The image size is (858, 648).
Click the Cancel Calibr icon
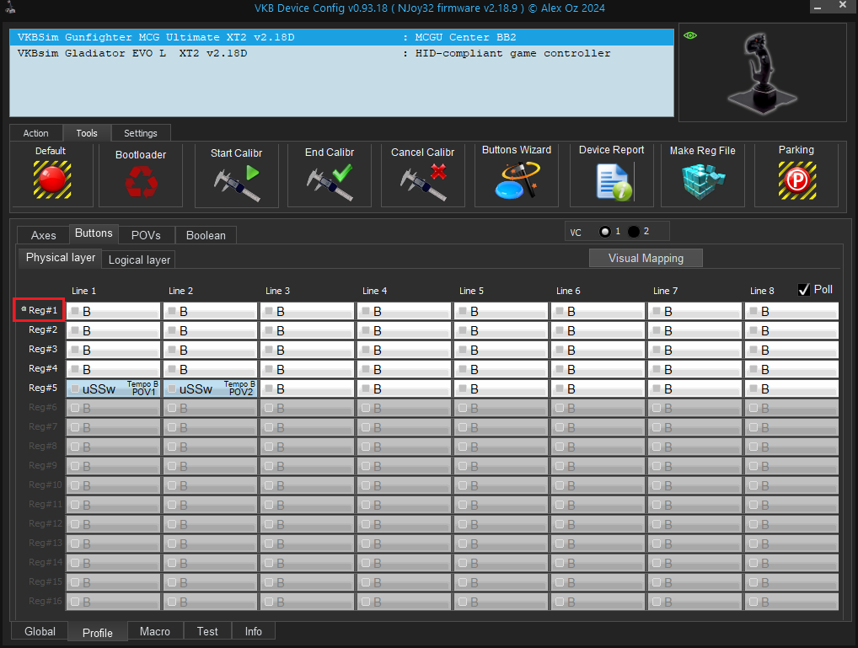[x=422, y=182]
